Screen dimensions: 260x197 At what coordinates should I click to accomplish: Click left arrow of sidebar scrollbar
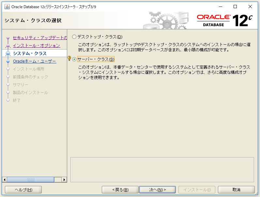coord(5,180)
